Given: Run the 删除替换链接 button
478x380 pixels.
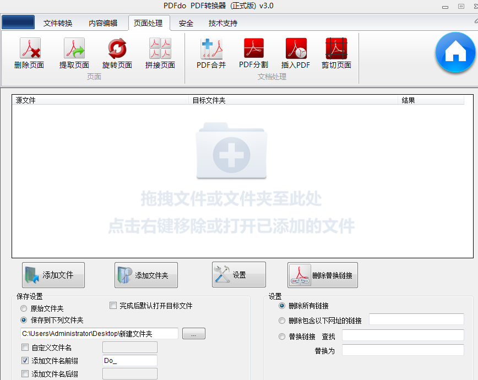Looking at the screenshot, I should click(x=323, y=275).
